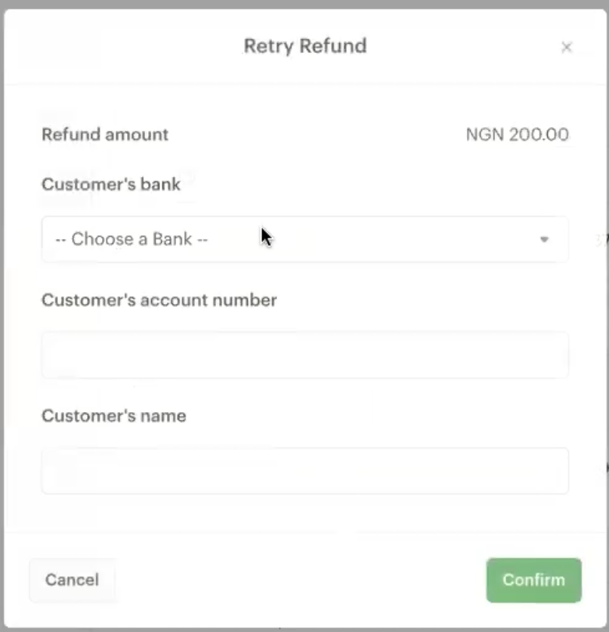609x632 pixels.
Task: Click the Refund amount label
Action: [x=105, y=135]
